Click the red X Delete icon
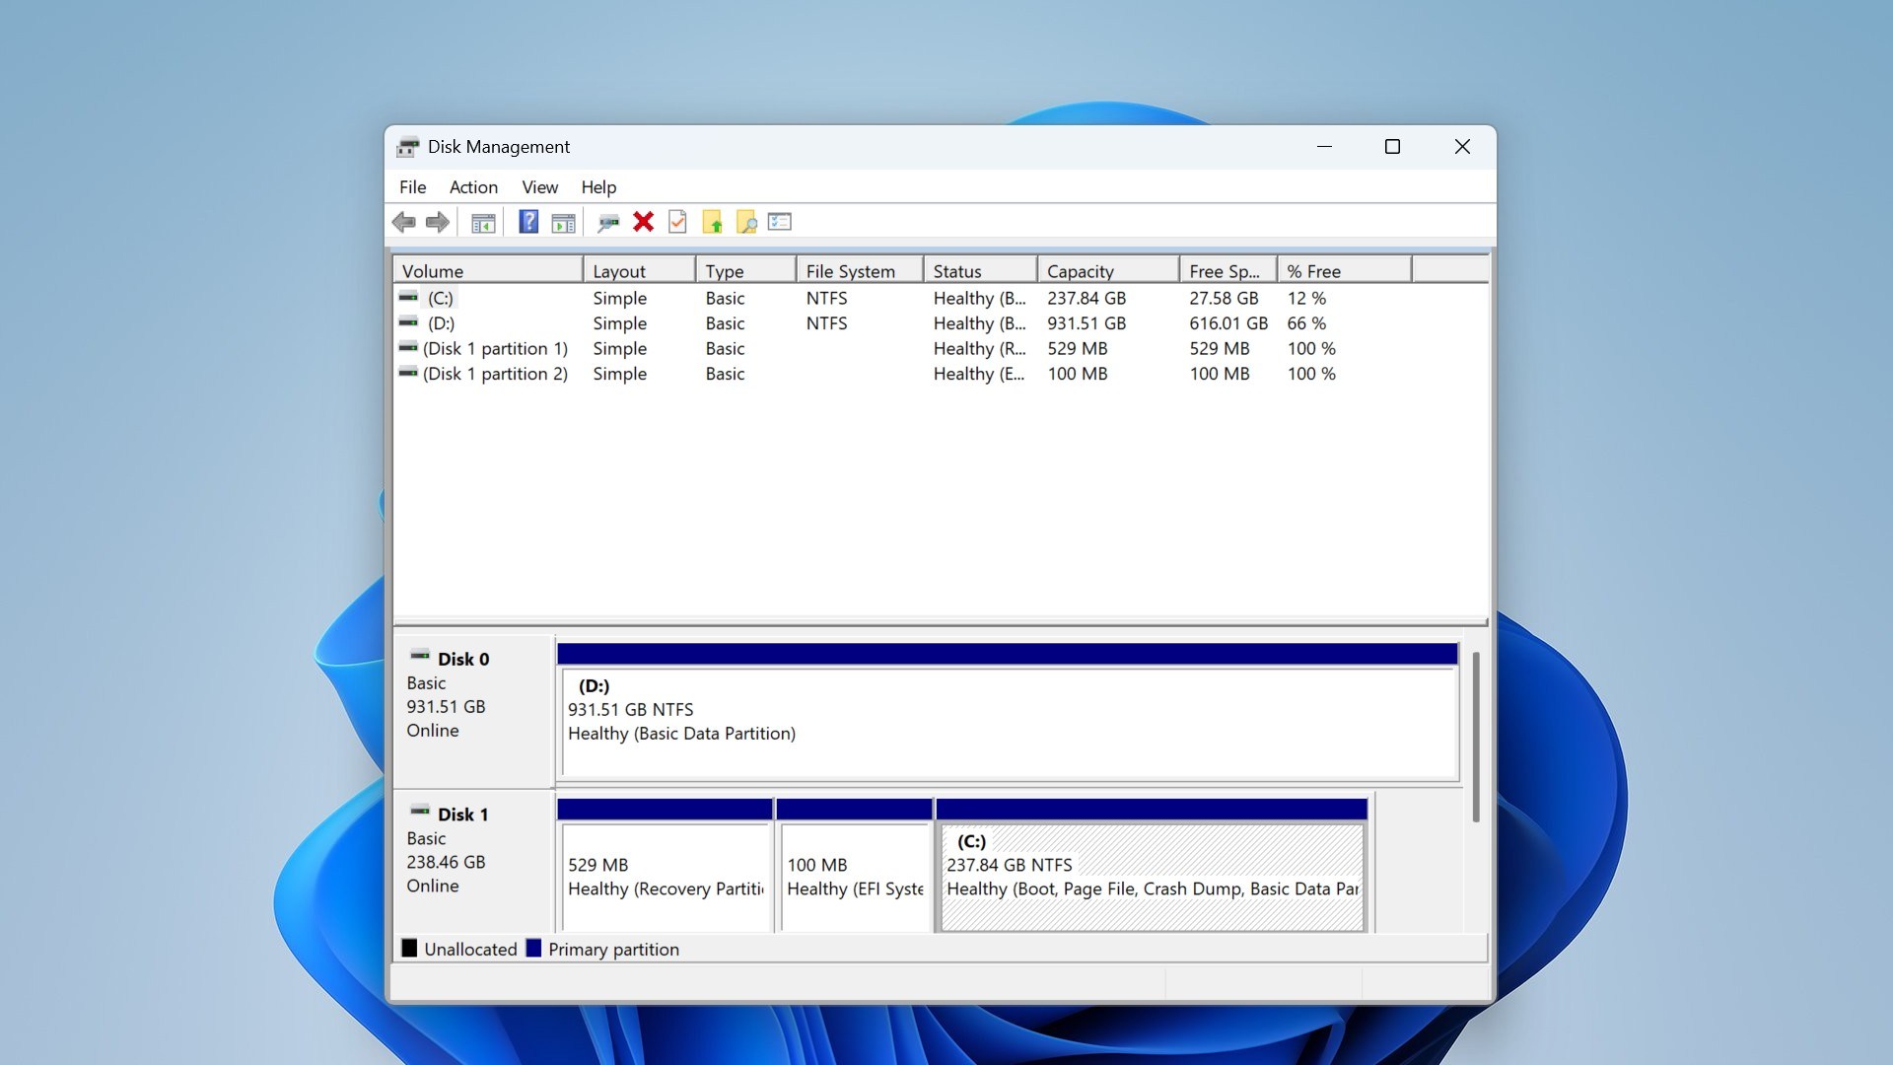 [x=643, y=222]
